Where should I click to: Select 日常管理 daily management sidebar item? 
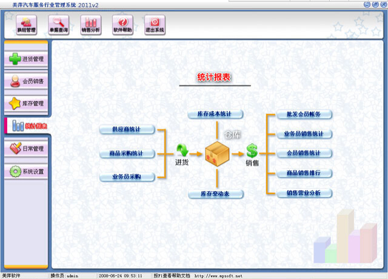tap(26, 149)
